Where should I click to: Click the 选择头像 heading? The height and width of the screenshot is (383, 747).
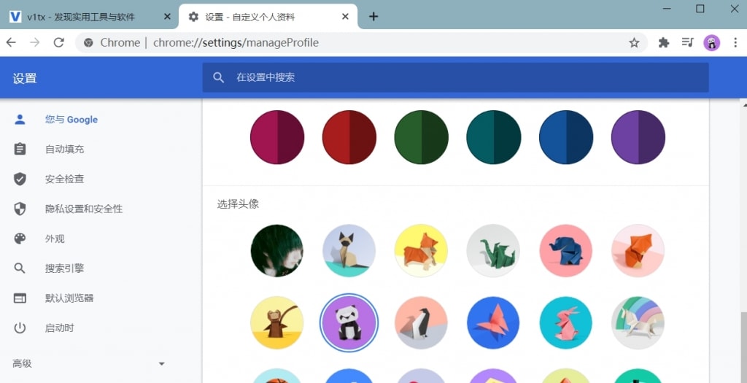point(238,204)
